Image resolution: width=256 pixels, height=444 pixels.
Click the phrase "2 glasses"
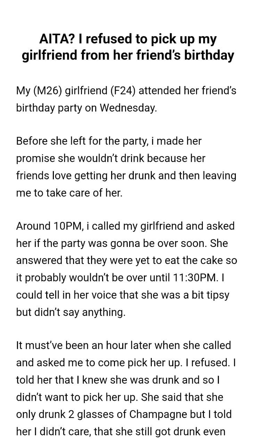click(71, 413)
